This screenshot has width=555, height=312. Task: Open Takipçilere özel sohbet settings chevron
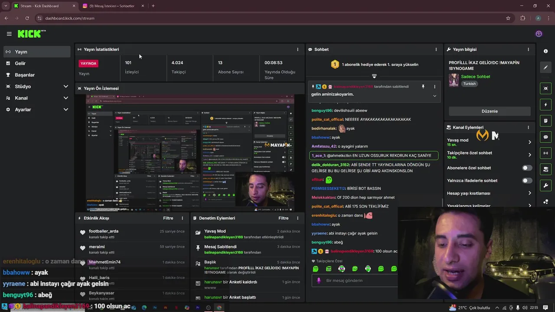(529, 155)
